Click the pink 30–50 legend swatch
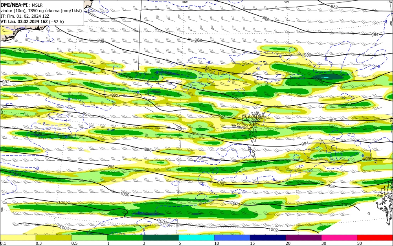393x246 pixels. coord(340,238)
